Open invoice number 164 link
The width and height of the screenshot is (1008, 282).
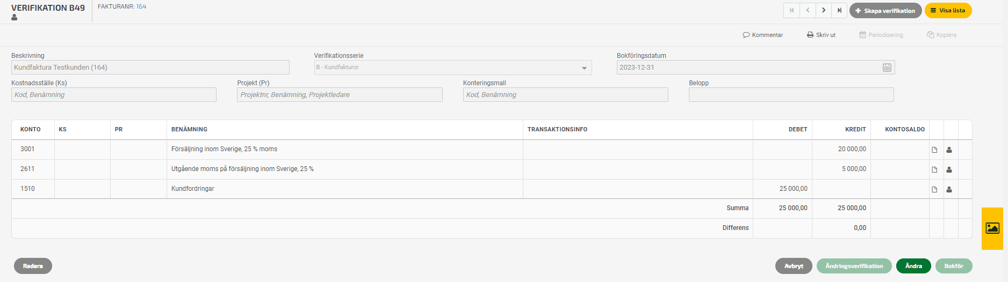[141, 6]
